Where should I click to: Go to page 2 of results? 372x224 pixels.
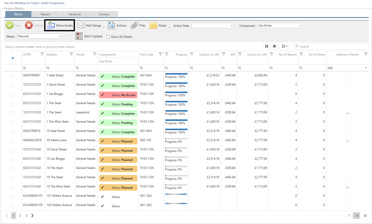20,216
